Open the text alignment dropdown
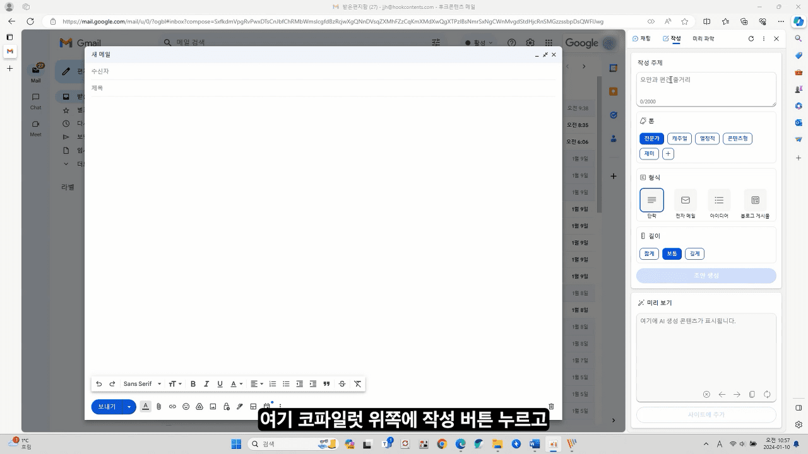 256,383
